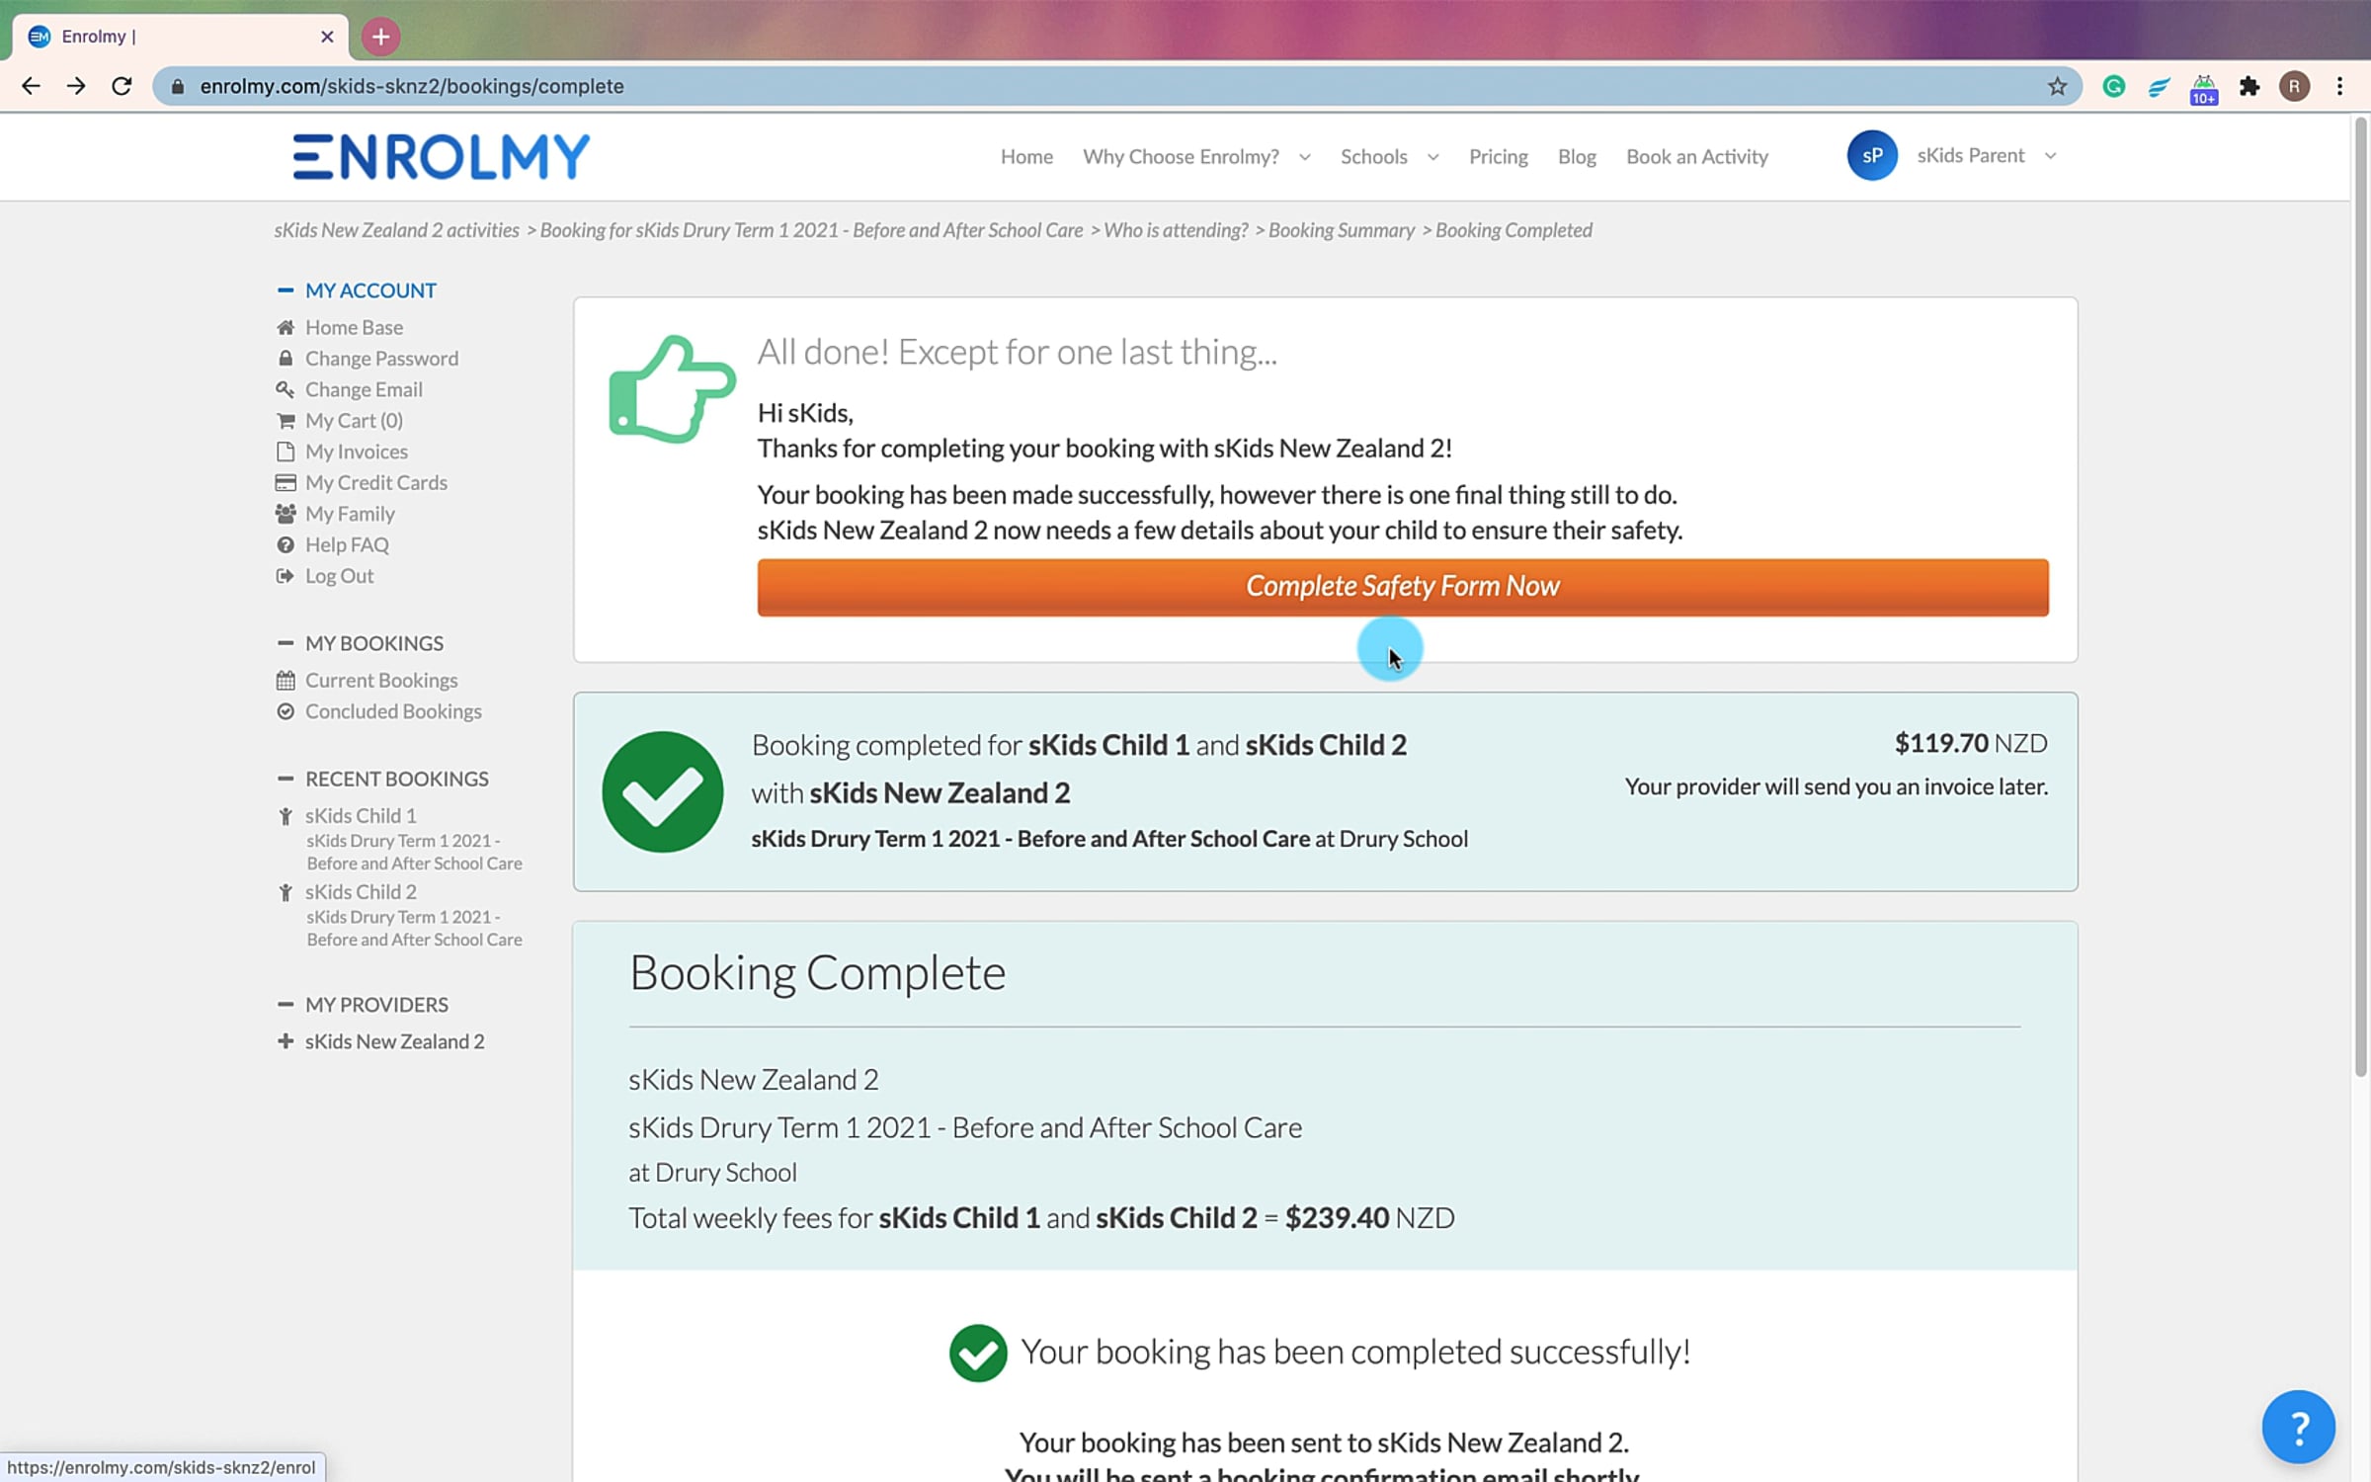Collapse the RECENT BOOKINGS sidebar section
The width and height of the screenshot is (2371, 1482).
point(286,779)
